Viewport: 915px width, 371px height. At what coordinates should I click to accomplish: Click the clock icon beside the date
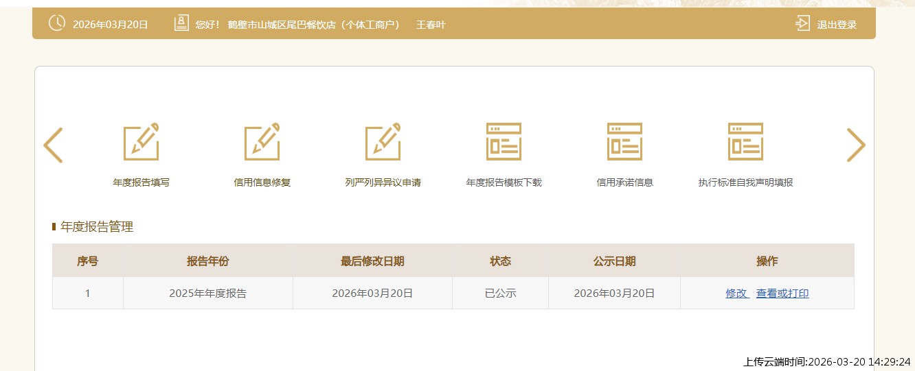pos(57,23)
